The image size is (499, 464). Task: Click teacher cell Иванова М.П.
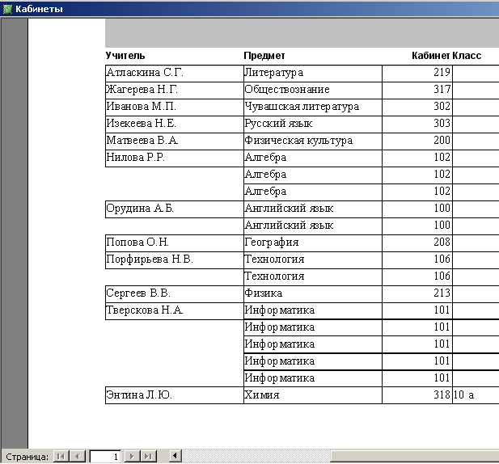pos(175,108)
